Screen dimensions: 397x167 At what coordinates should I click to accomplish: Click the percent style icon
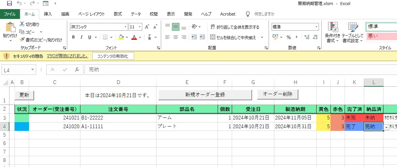tap(289, 37)
